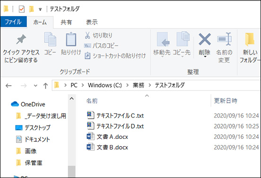Click date 2020/09/16 10:25 cell
Viewport: 261px width, 178px height.
pyautogui.click(x=236, y=126)
